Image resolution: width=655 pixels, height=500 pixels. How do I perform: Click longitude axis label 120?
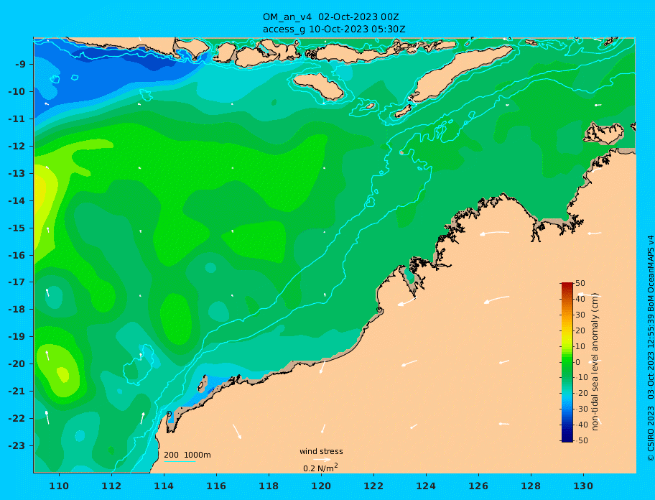321,486
